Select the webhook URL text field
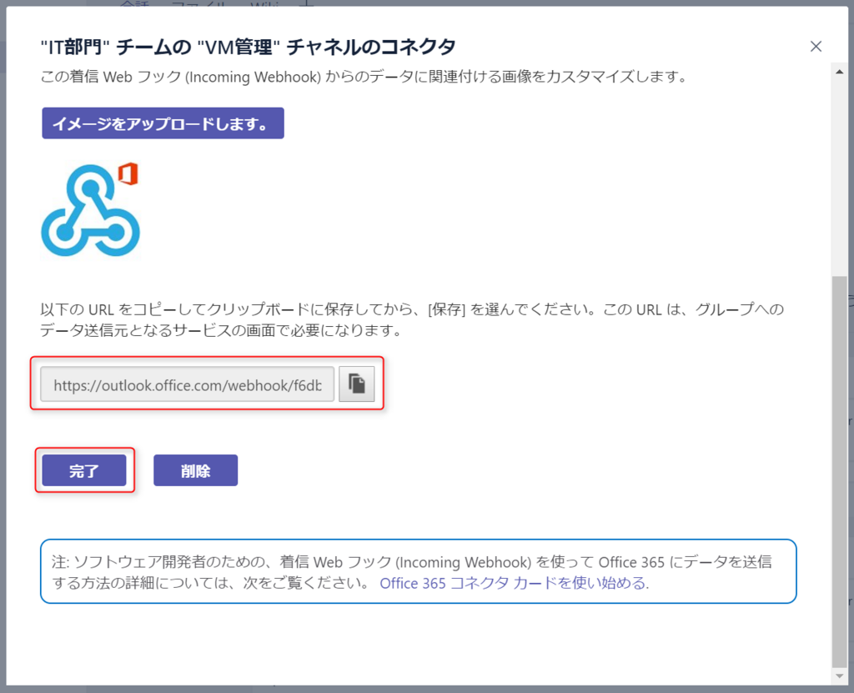The height and width of the screenshot is (693, 854). click(x=188, y=384)
